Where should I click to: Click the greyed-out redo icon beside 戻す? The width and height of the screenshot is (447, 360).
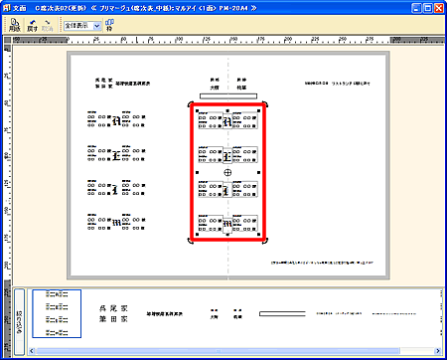(x=48, y=25)
